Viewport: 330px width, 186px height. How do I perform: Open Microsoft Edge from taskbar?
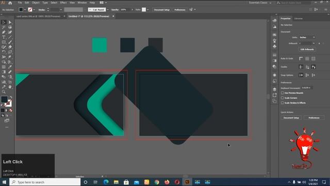pos(106,182)
